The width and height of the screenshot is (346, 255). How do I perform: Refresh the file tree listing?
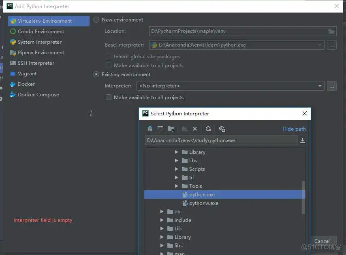click(208, 128)
